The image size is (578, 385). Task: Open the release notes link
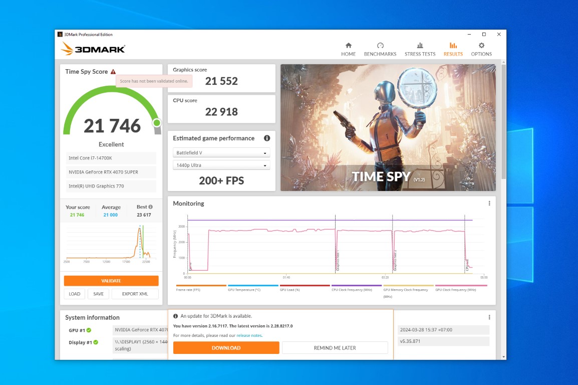[249, 335]
